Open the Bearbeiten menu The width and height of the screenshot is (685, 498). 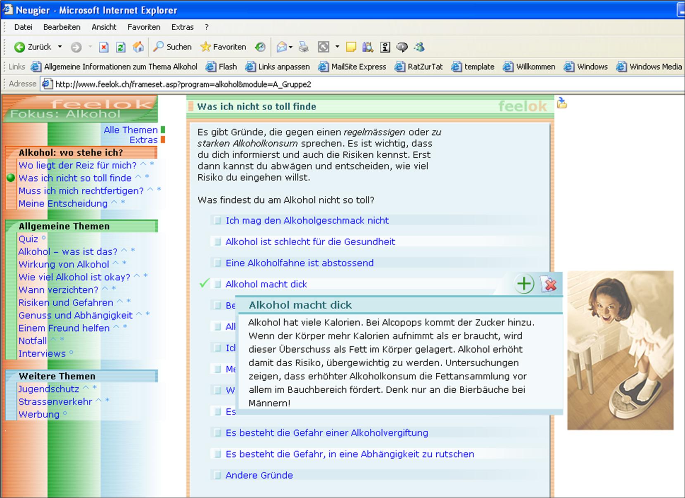[x=62, y=27]
